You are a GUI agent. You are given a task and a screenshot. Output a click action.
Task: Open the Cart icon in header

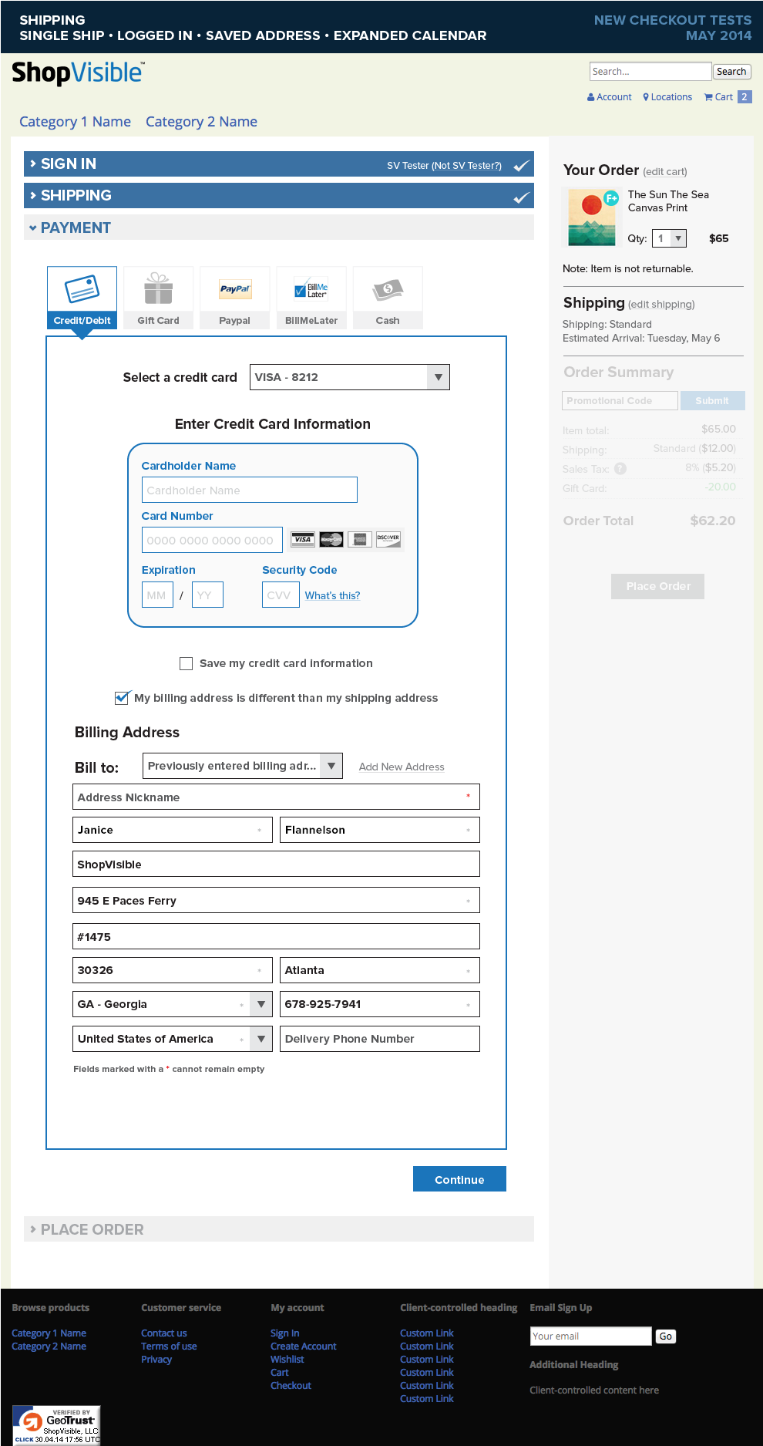click(708, 97)
